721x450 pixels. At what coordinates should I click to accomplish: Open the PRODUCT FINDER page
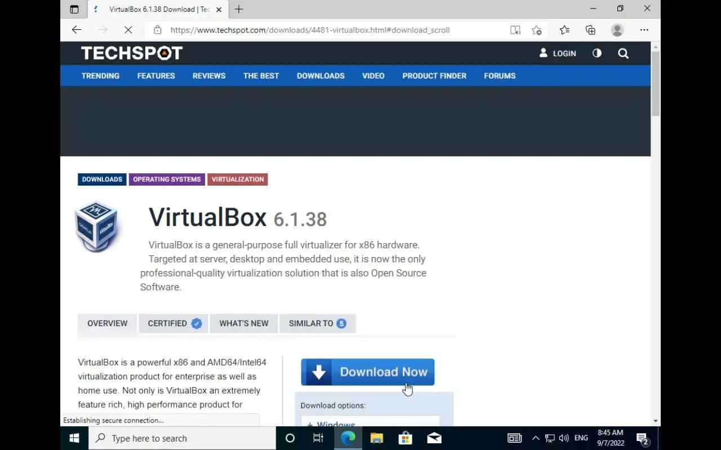click(434, 75)
